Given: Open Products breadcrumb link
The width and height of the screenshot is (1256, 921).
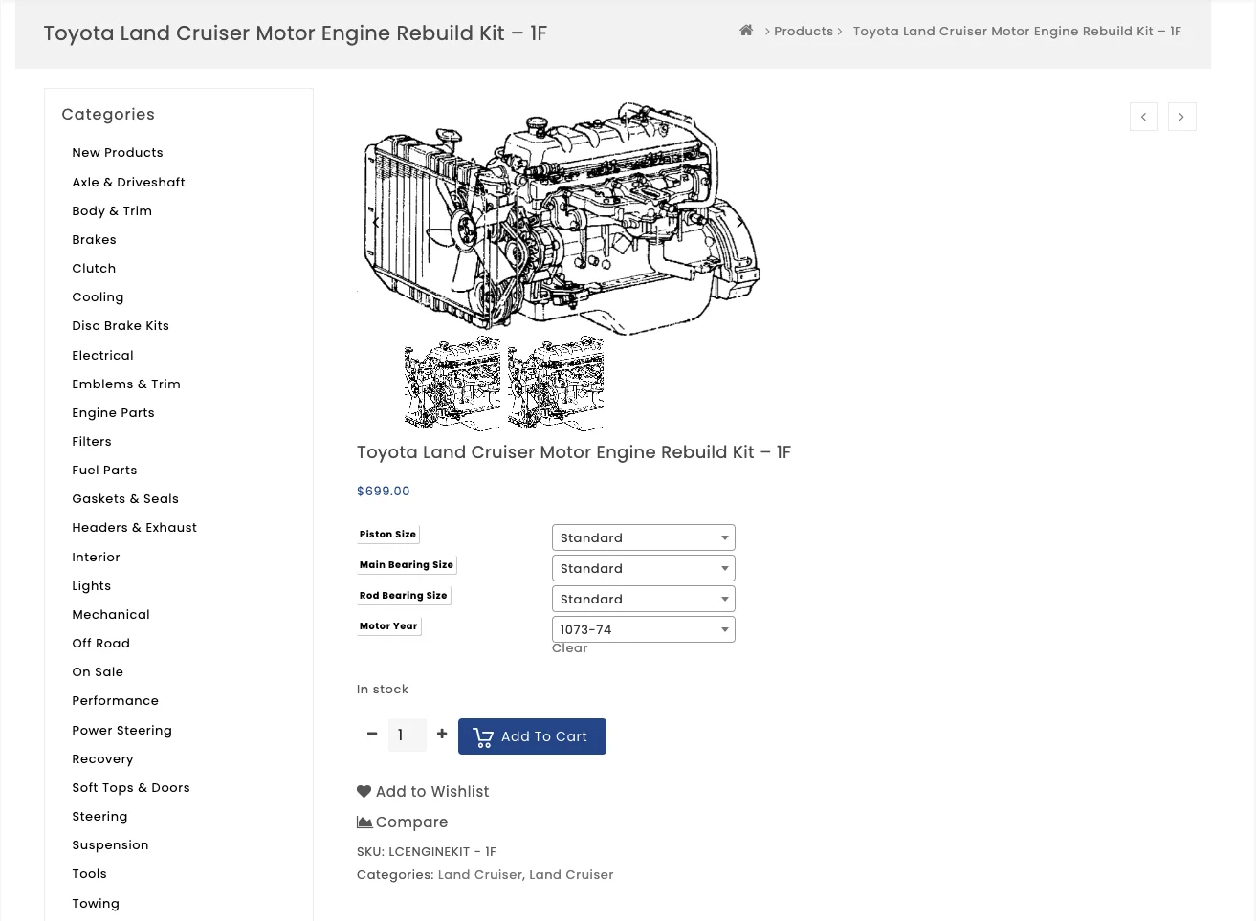Looking at the screenshot, I should (804, 31).
